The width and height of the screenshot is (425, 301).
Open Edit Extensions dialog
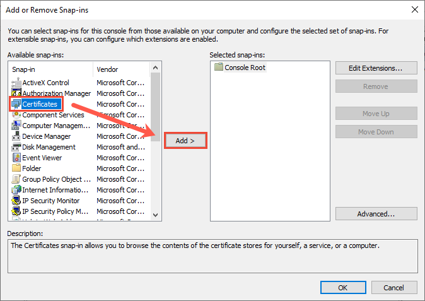[x=376, y=68]
